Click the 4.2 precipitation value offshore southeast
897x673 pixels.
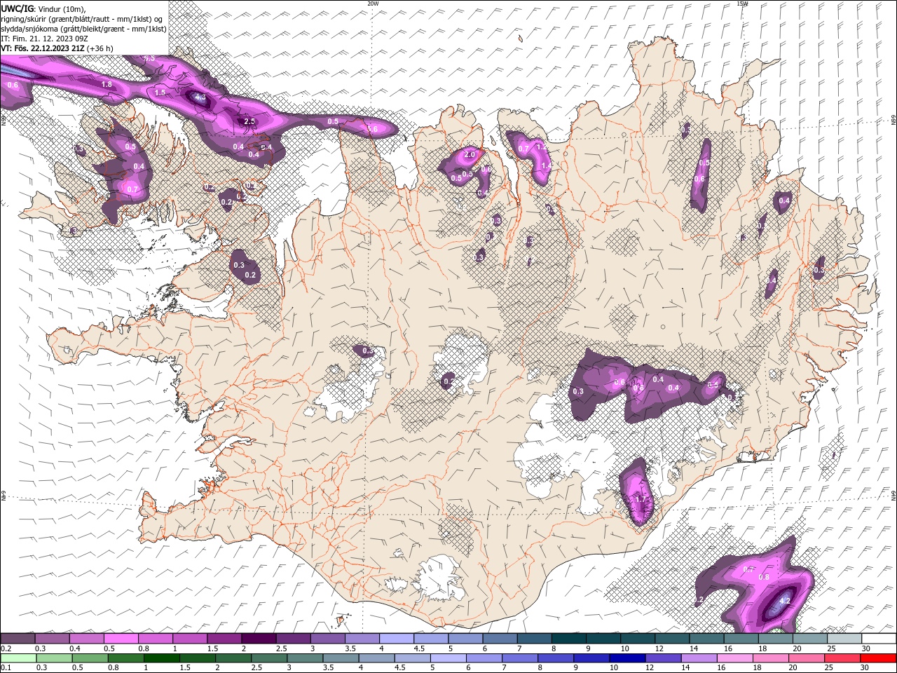click(x=785, y=601)
